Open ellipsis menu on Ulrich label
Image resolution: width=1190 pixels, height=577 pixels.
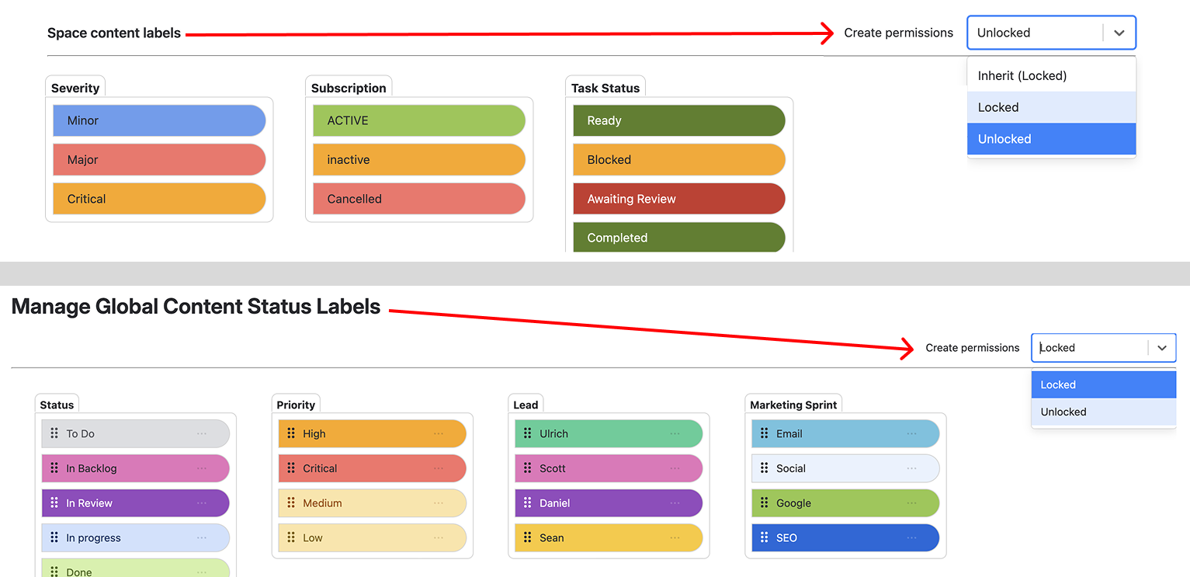[675, 433]
